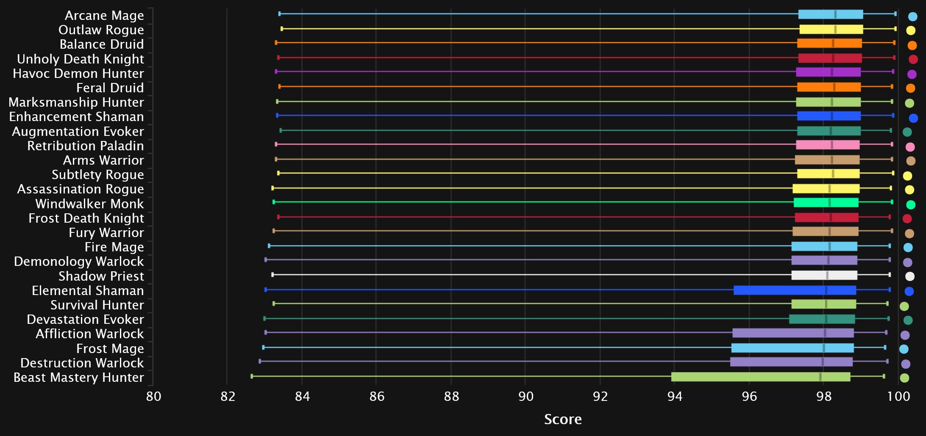Select the Unholy Death Knight label
Screen dimensions: 926x436
click(81, 59)
